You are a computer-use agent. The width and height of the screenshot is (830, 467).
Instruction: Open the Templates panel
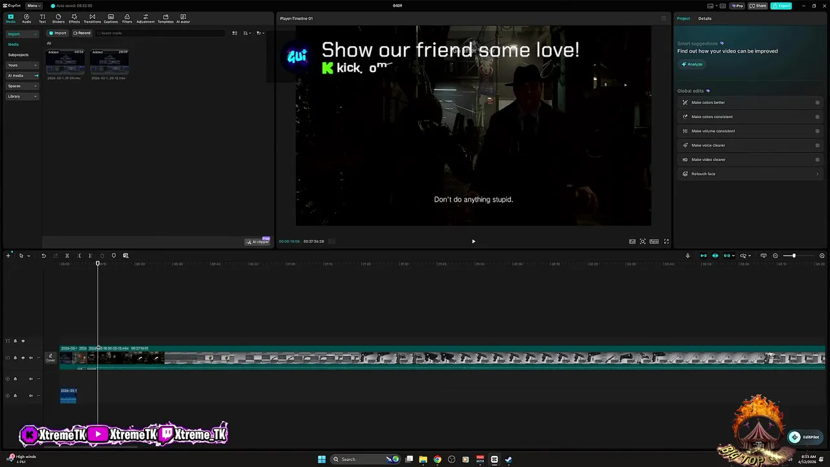(165, 18)
